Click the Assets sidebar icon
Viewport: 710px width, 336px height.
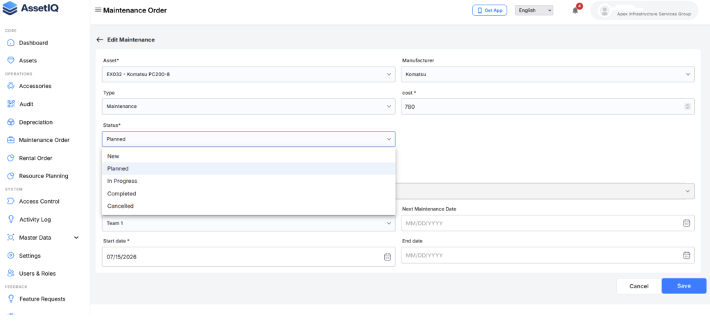click(11, 60)
